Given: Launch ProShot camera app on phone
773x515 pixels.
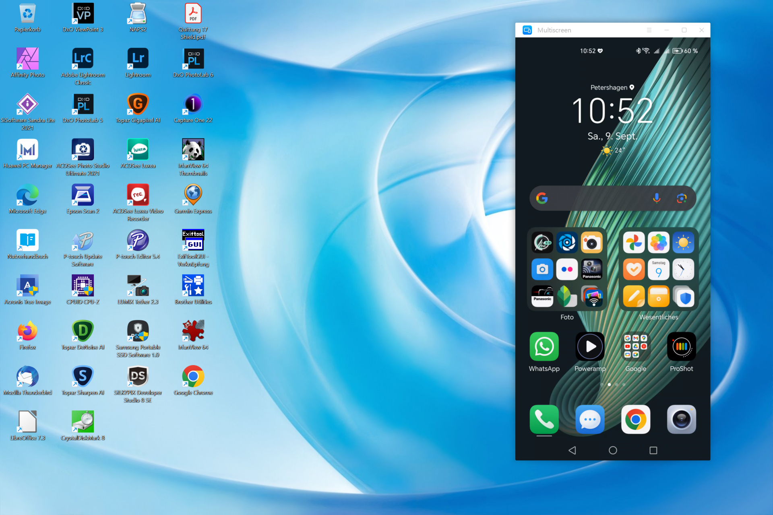Looking at the screenshot, I should coord(681,346).
